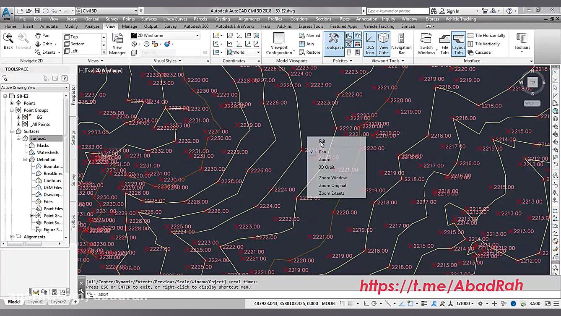Open the Prospector tab in Toolspace
Viewport: 561px width, 316px height.
[73, 95]
